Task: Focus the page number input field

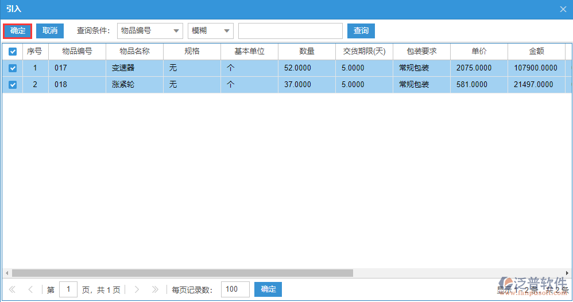Action: click(x=68, y=289)
